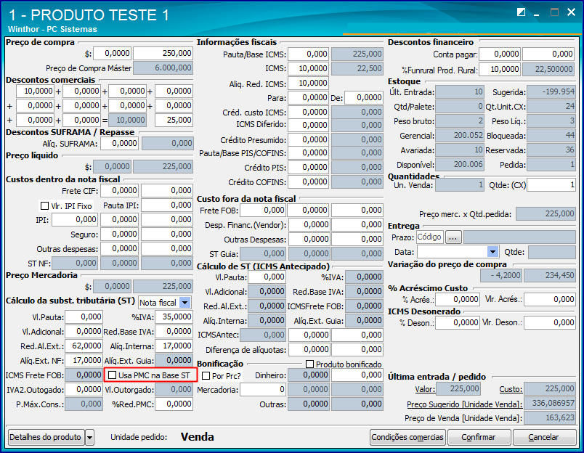The image size is (584, 453).
Task: Edit the Crédito PIS percentage field
Action: pos(309,168)
